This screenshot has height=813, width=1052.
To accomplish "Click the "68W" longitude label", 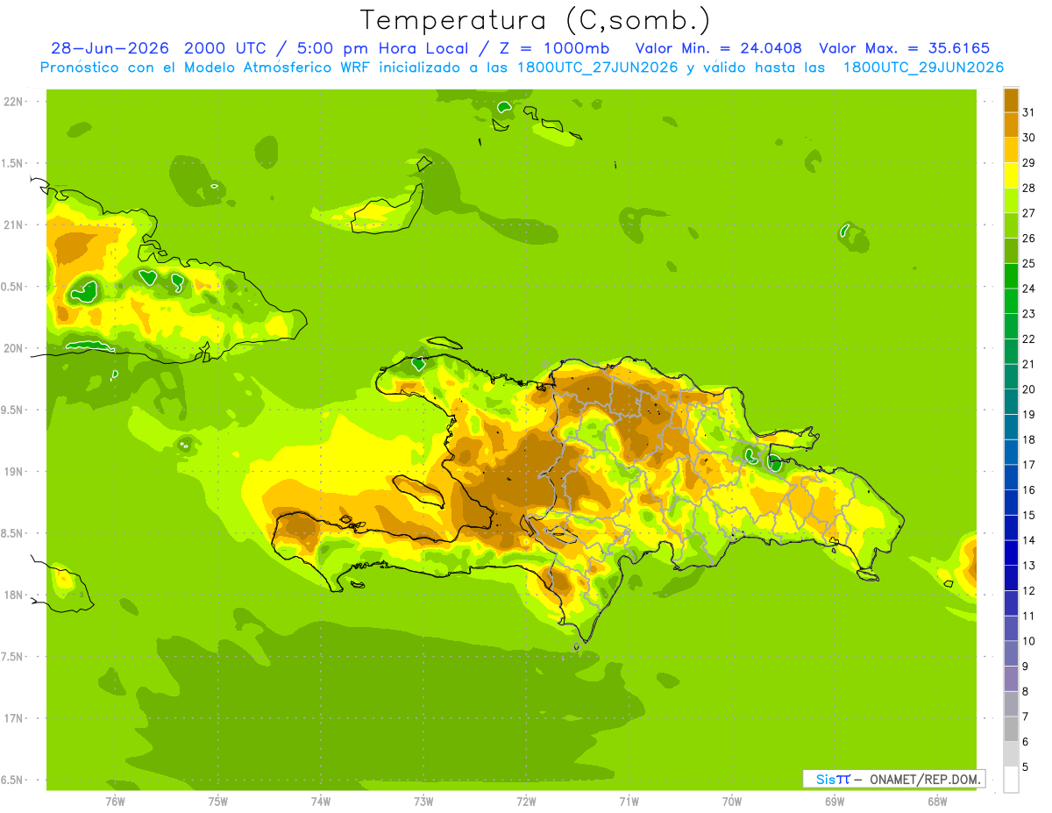I will [x=937, y=802].
